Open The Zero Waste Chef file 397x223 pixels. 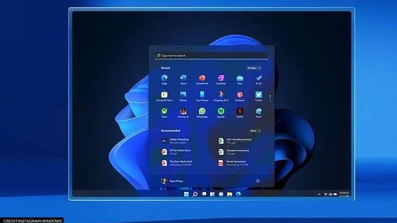point(177,163)
